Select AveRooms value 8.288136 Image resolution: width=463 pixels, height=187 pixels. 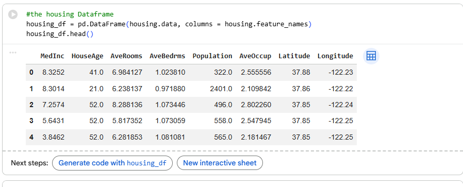pos(127,105)
